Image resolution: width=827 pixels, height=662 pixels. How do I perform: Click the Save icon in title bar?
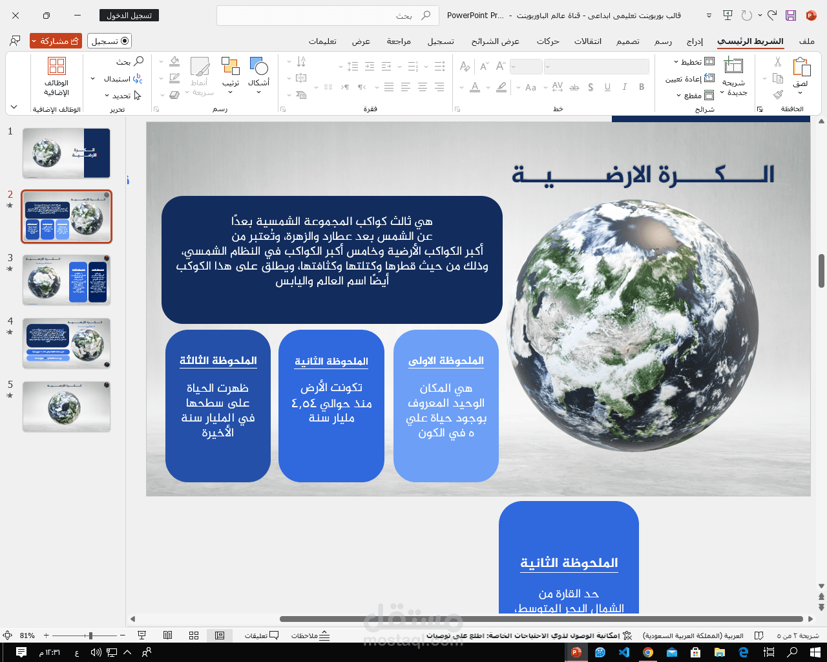coord(791,16)
